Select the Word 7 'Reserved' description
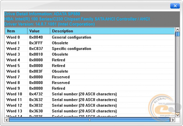The image size is (183, 126). coord(61,77)
